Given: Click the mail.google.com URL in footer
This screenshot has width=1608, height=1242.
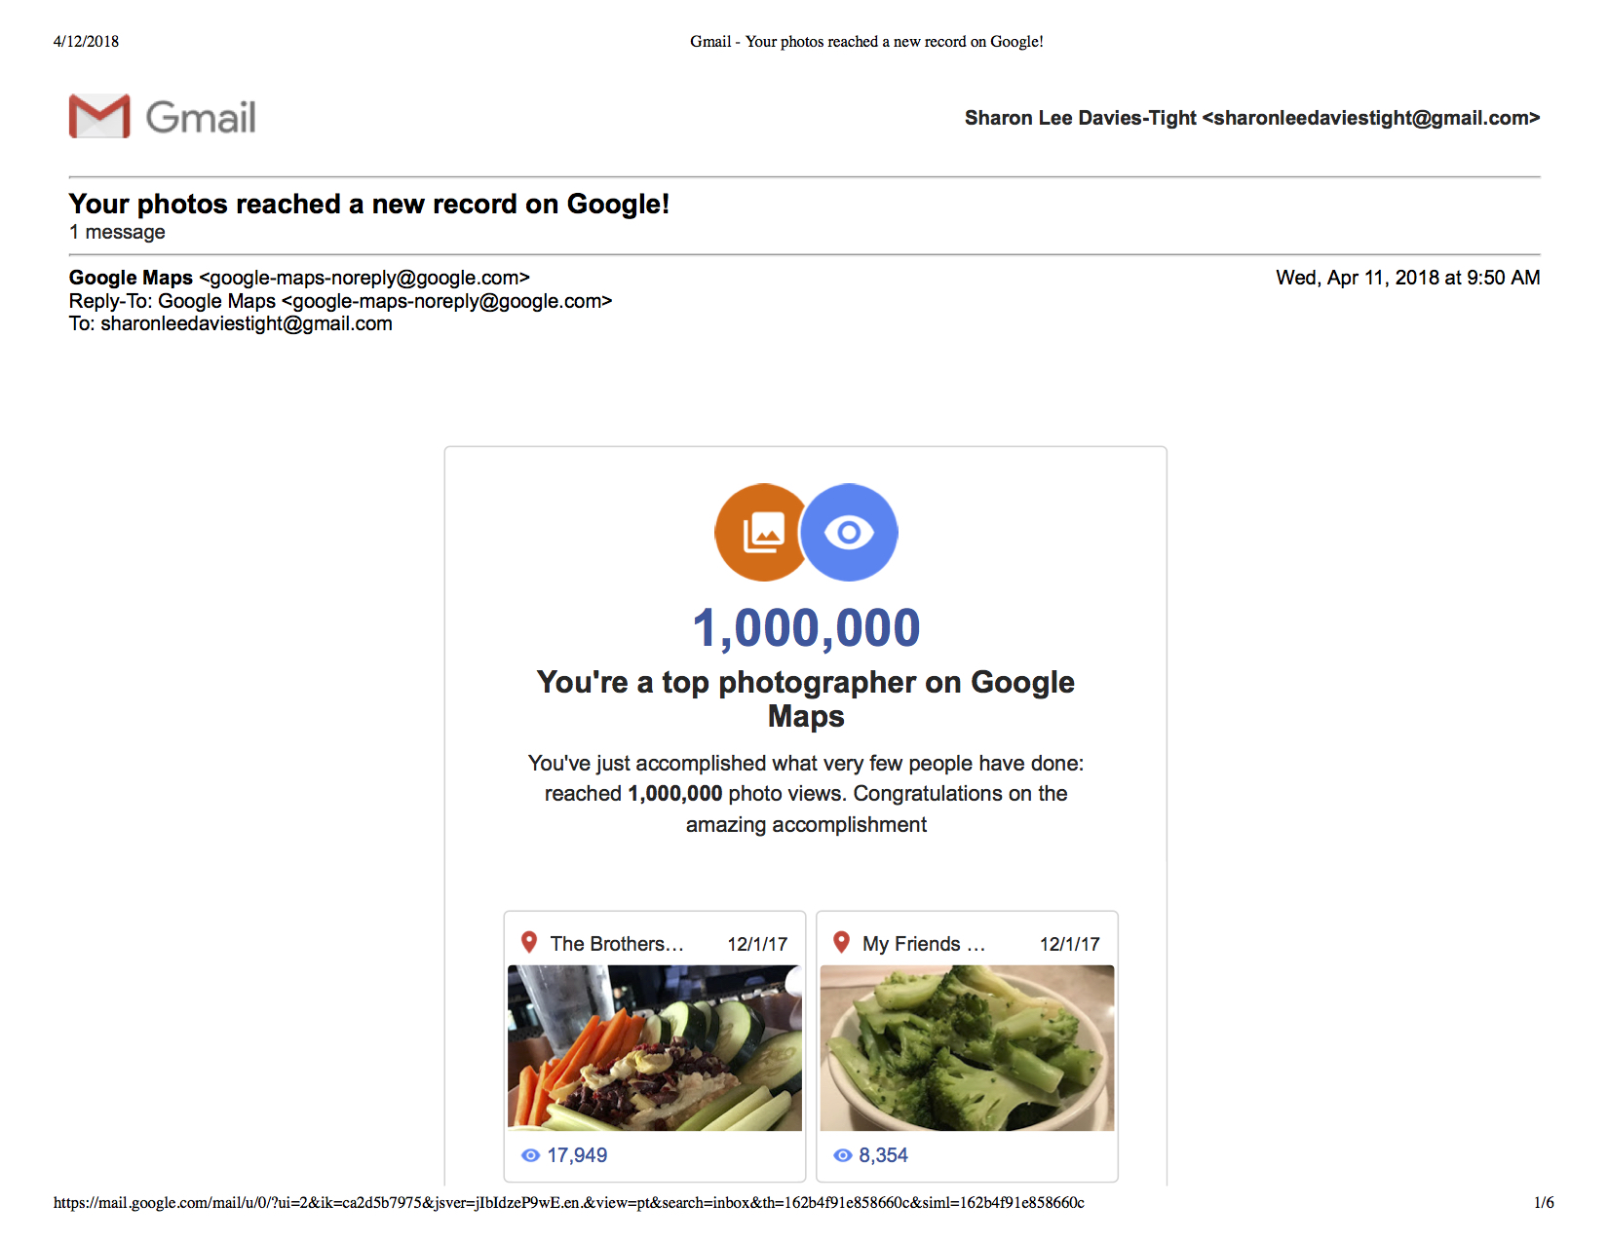Looking at the screenshot, I should point(568,1203).
